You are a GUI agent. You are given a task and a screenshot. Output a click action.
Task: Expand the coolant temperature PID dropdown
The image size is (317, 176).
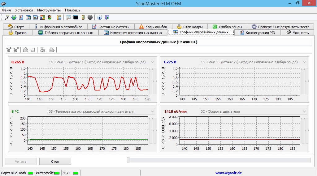click(x=152, y=111)
